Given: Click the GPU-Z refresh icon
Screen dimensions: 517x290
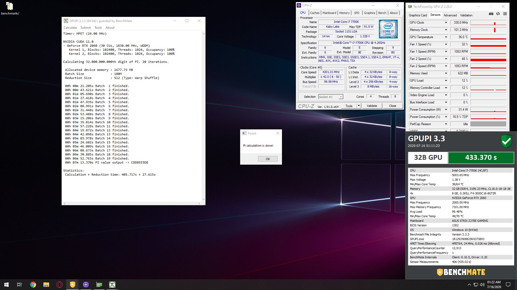Looking at the screenshot, I should tap(498, 14).
